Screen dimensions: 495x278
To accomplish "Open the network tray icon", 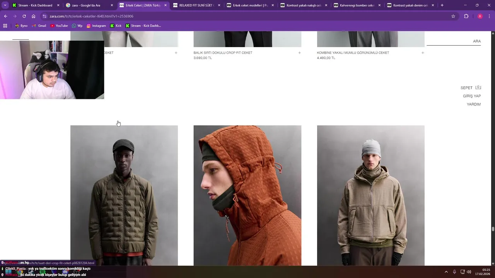I will coord(463,272).
